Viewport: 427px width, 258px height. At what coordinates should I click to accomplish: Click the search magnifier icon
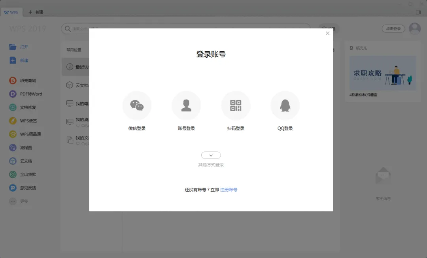click(68, 28)
